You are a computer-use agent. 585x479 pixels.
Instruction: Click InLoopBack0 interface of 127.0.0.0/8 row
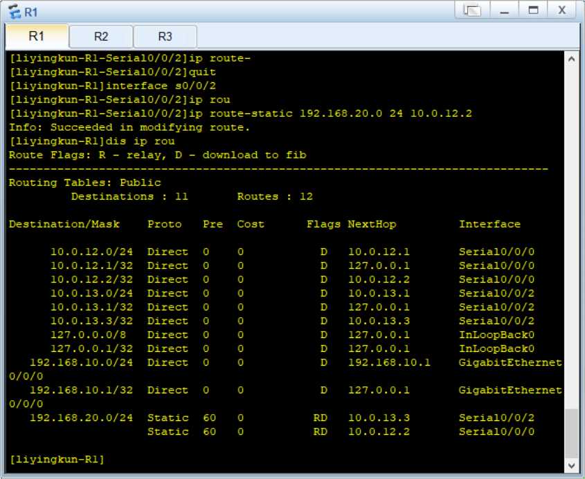(x=496, y=335)
